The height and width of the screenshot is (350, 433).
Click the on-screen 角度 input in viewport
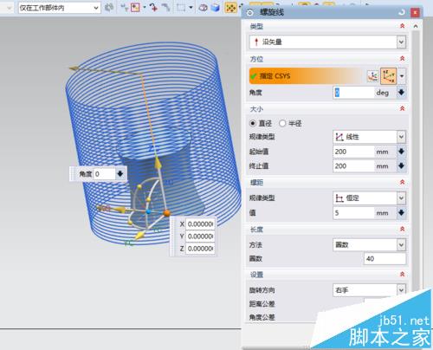coord(105,174)
